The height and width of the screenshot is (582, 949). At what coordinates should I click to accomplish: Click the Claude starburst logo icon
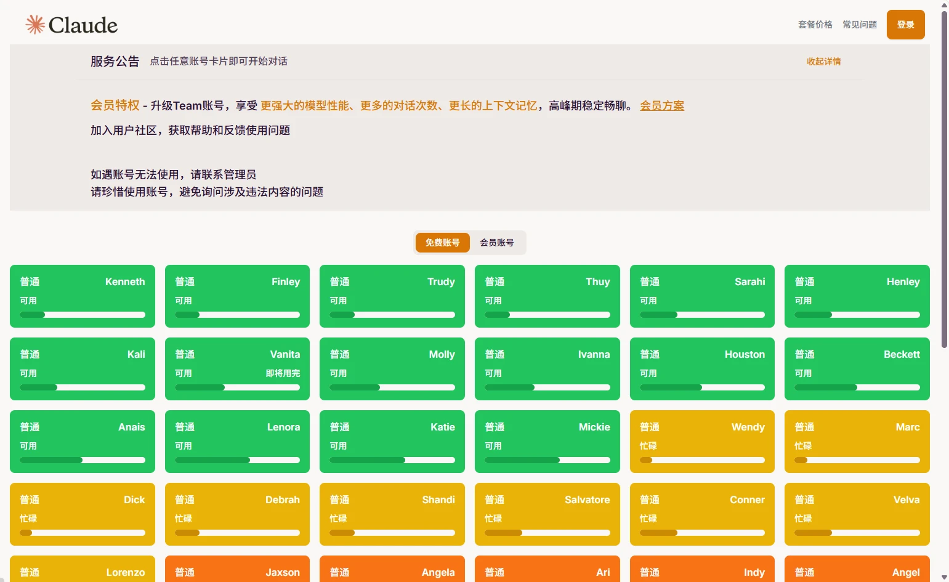35,25
